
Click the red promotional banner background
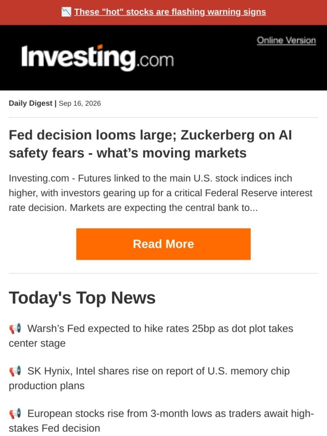coord(295,12)
